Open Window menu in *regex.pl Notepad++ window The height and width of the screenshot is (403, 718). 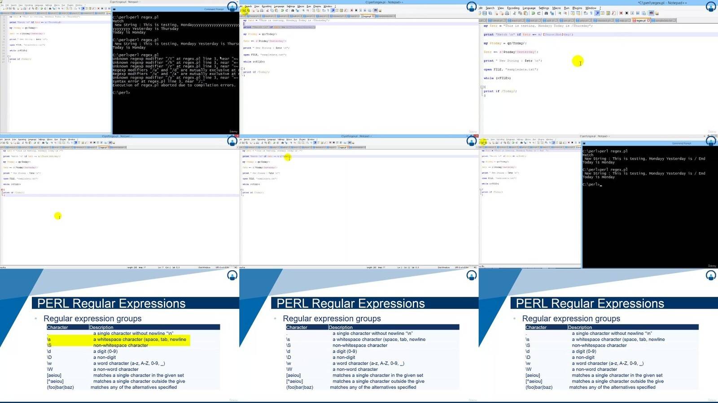(x=591, y=8)
